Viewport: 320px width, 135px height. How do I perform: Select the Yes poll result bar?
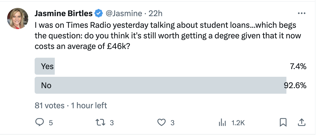[44, 66]
